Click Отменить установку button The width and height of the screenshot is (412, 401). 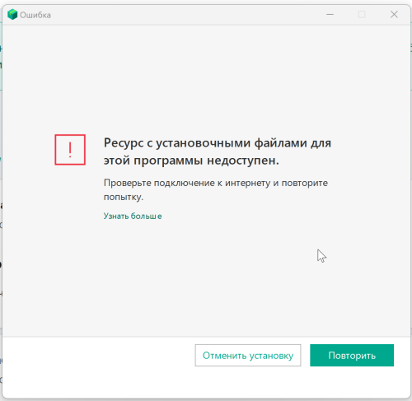tap(248, 355)
